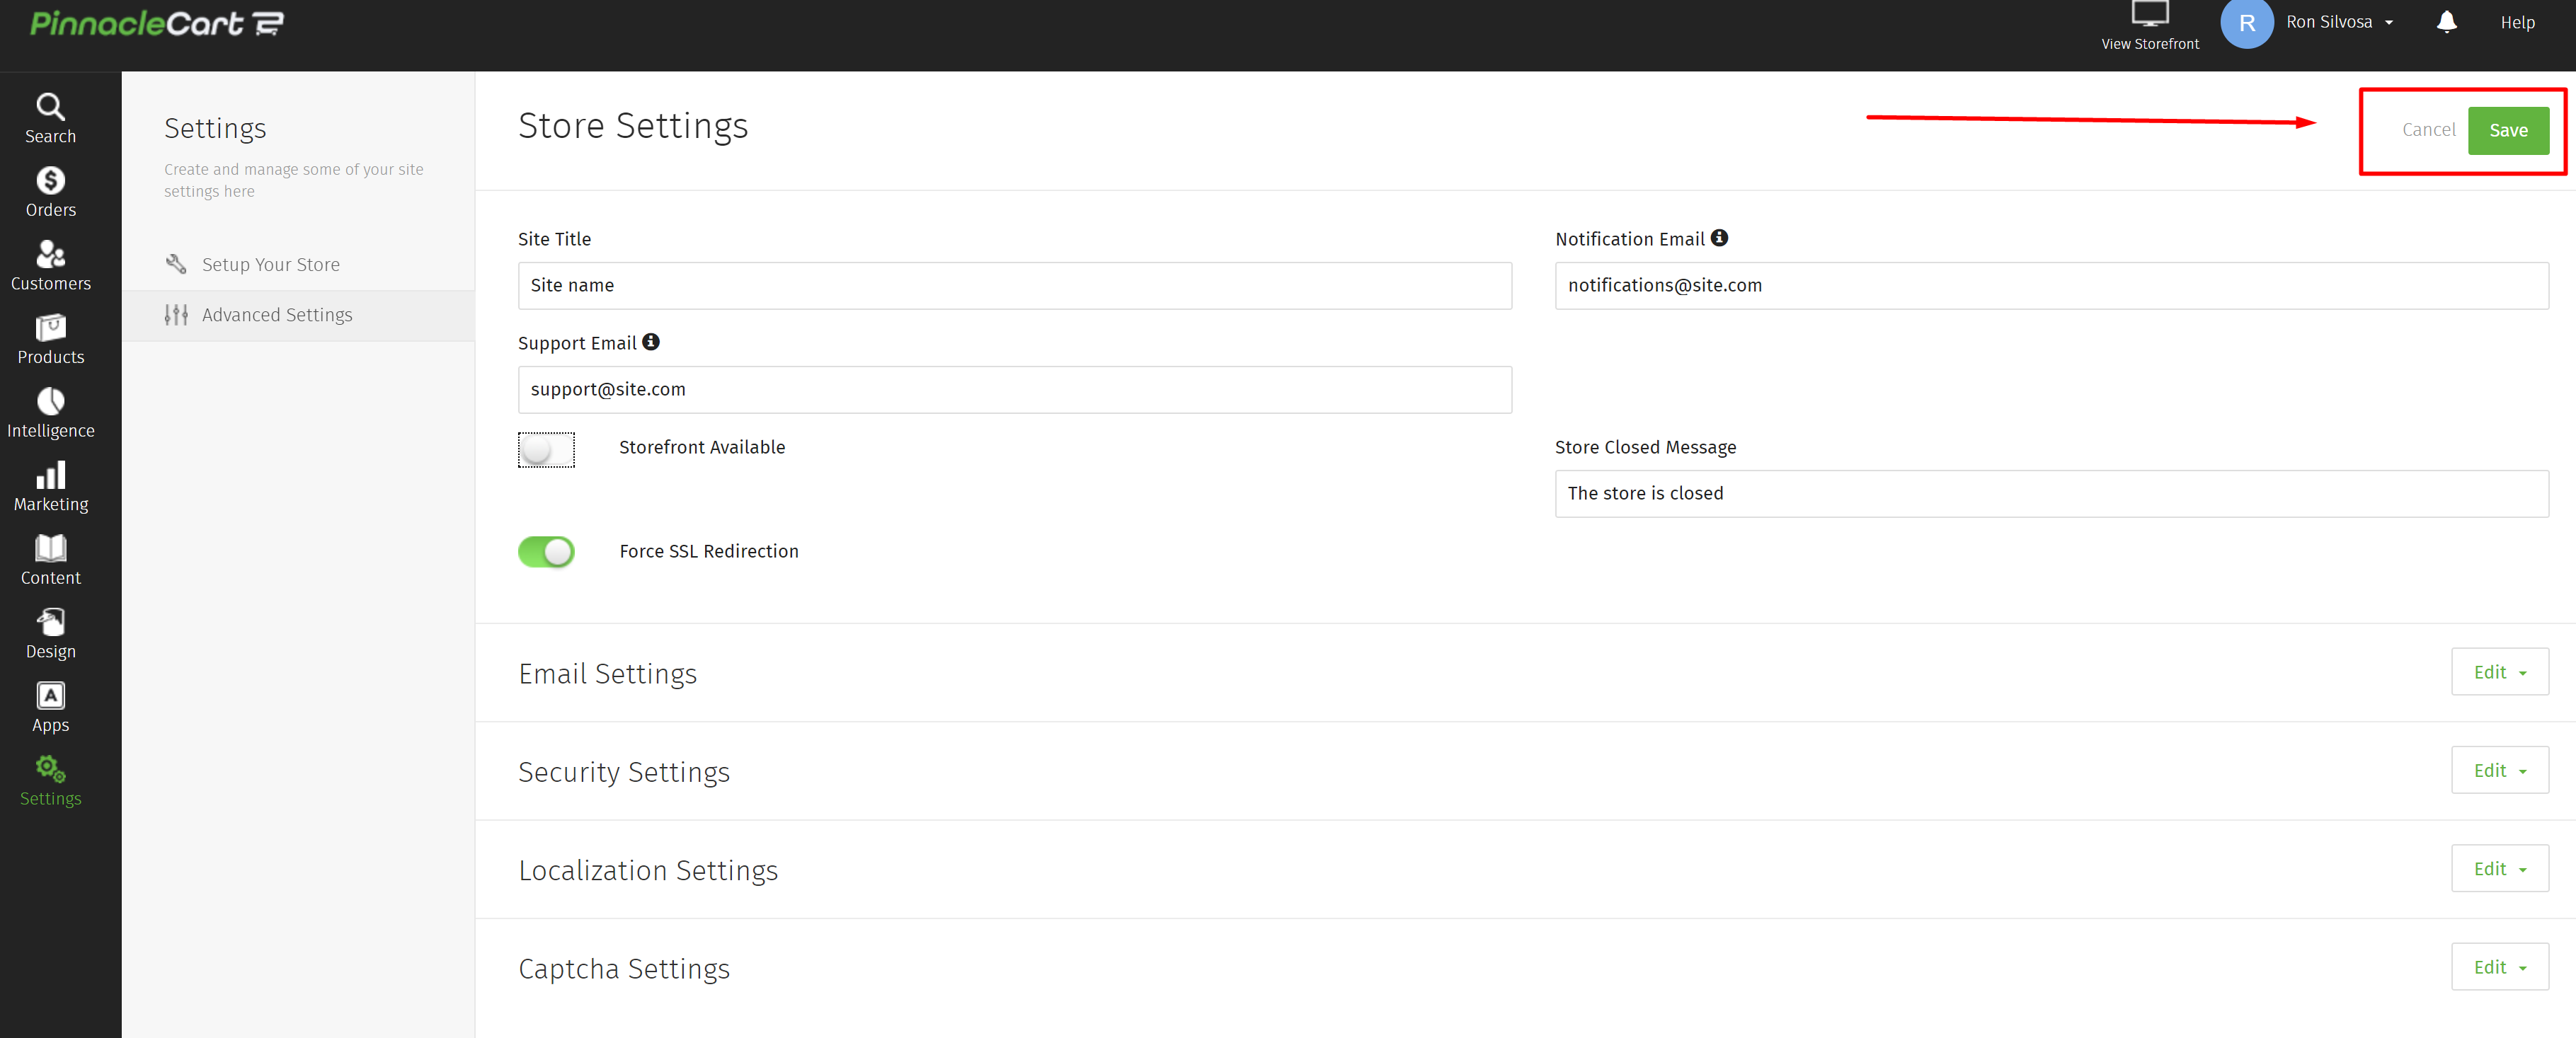The height and width of the screenshot is (1038, 2576).
Task: Select the Setup Your Store menu item
Action: 270,265
